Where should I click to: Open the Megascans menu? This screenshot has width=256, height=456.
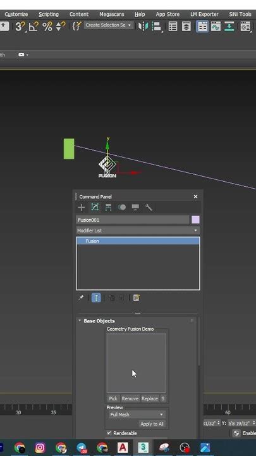(x=112, y=14)
